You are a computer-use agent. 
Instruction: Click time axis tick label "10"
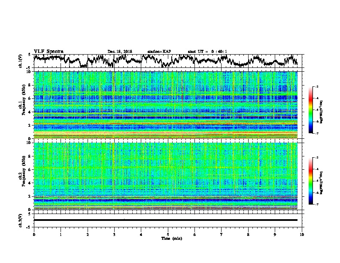[x=302, y=235]
